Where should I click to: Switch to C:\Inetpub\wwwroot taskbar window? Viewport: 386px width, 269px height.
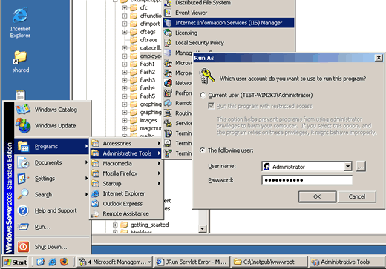point(269,262)
